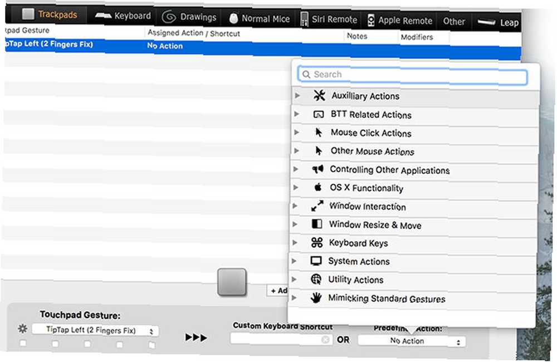Viewport: 557px width, 362px height.
Task: Expand the Window Interaction group
Action: [295, 206]
